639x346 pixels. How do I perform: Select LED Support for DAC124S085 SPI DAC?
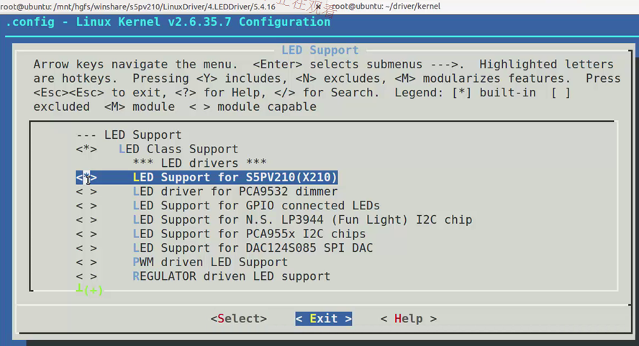point(253,248)
